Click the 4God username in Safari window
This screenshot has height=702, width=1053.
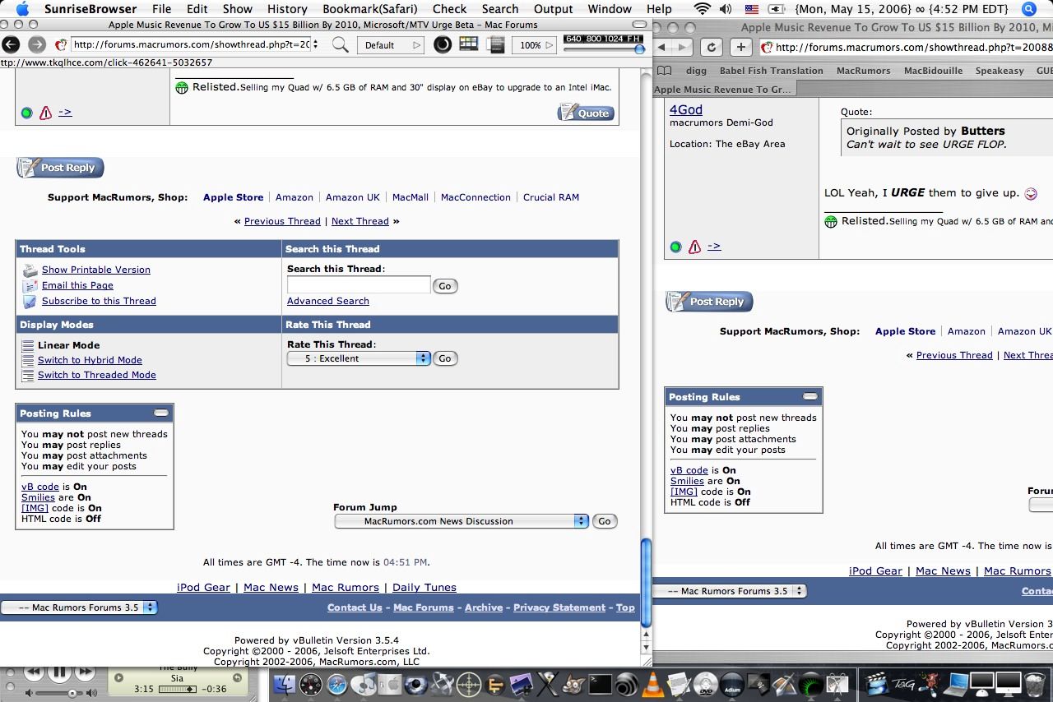tap(686, 109)
